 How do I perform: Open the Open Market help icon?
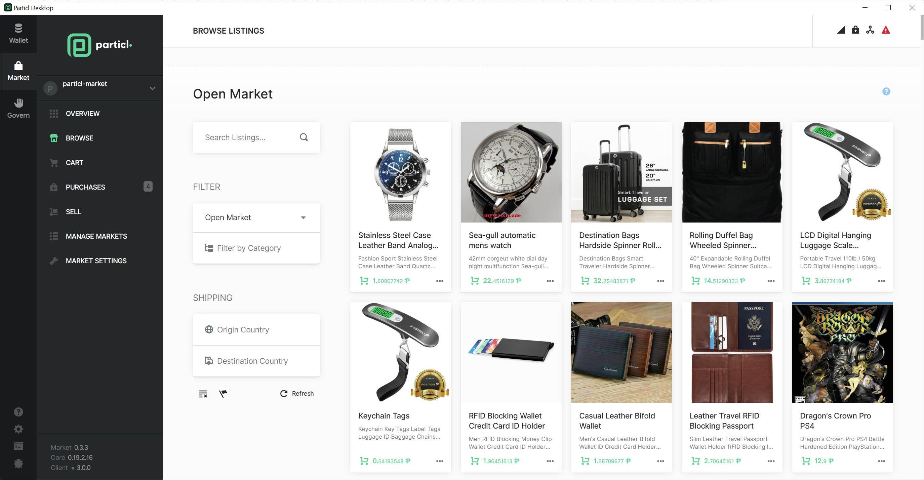click(886, 91)
